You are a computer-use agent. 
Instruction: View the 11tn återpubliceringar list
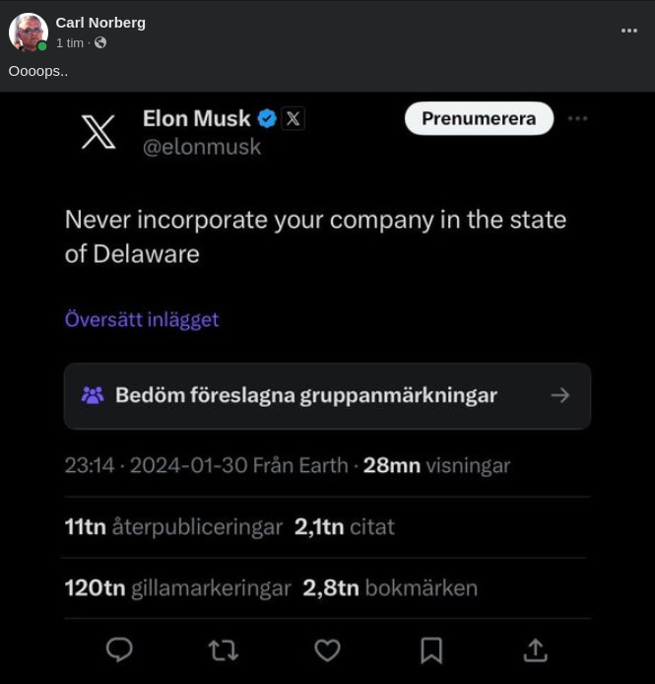click(x=173, y=527)
